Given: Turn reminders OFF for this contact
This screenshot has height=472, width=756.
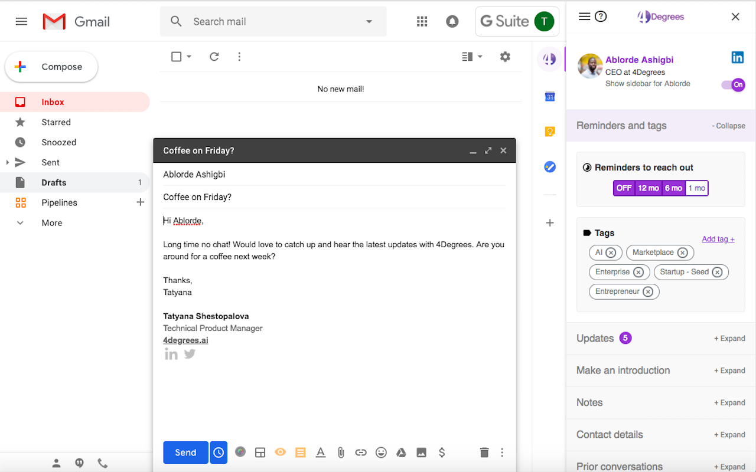Looking at the screenshot, I should pyautogui.click(x=624, y=188).
